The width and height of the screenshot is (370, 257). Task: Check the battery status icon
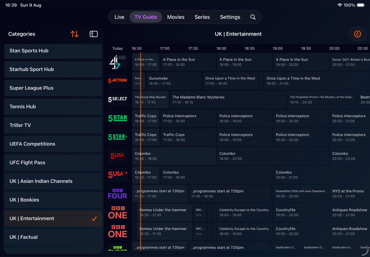point(361,5)
